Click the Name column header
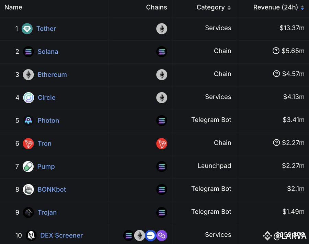The width and height of the screenshot is (309, 244). (x=13, y=7)
